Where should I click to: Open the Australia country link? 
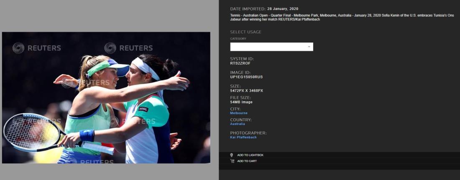tap(238, 124)
